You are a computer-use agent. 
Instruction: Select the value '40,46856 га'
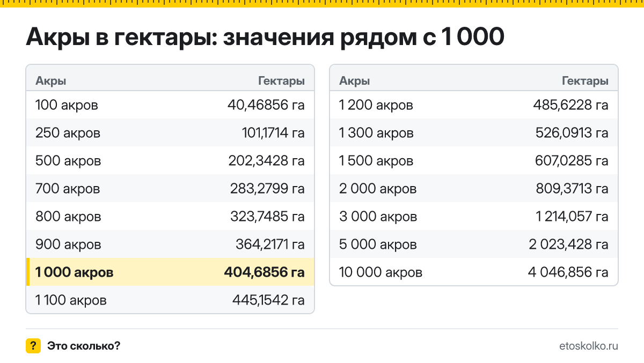pos(266,105)
